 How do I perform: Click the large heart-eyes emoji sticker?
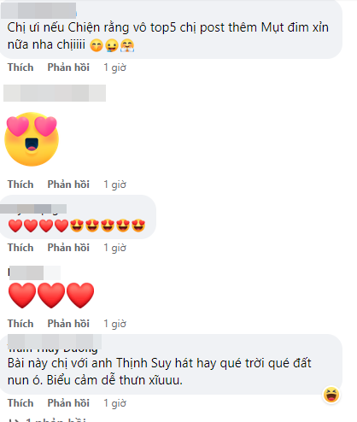coord(32,139)
